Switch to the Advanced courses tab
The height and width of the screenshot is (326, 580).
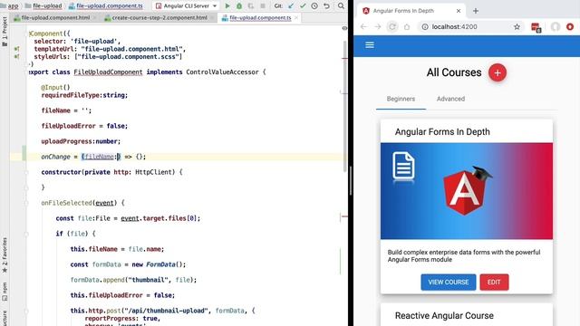[450, 99]
